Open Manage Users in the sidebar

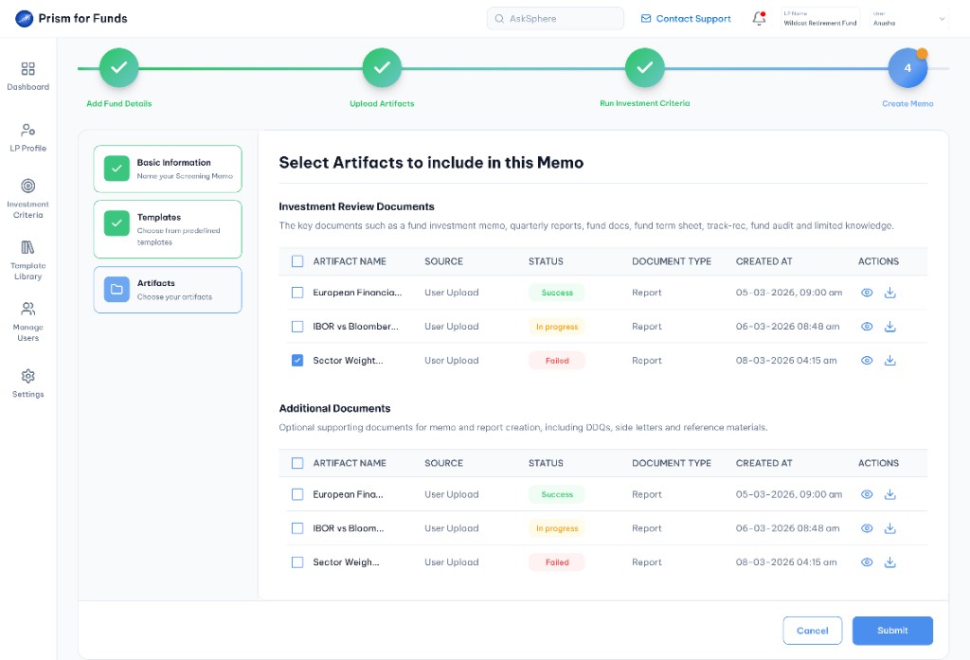[x=27, y=309]
